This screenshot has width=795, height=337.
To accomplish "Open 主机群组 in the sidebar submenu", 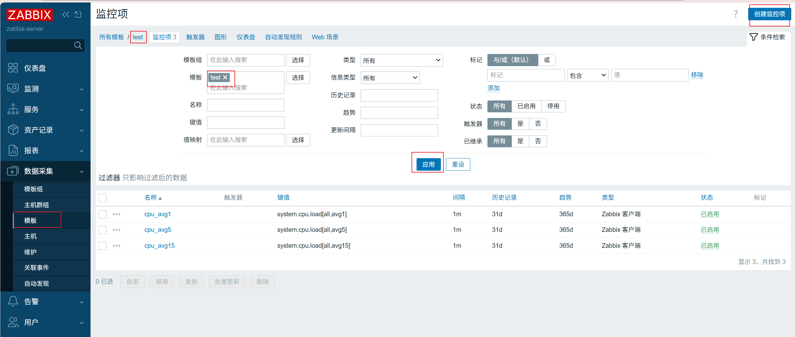I will (37, 205).
